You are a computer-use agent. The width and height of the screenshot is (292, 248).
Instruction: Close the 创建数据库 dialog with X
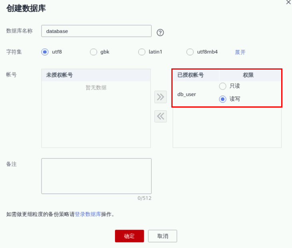tap(288, 2)
